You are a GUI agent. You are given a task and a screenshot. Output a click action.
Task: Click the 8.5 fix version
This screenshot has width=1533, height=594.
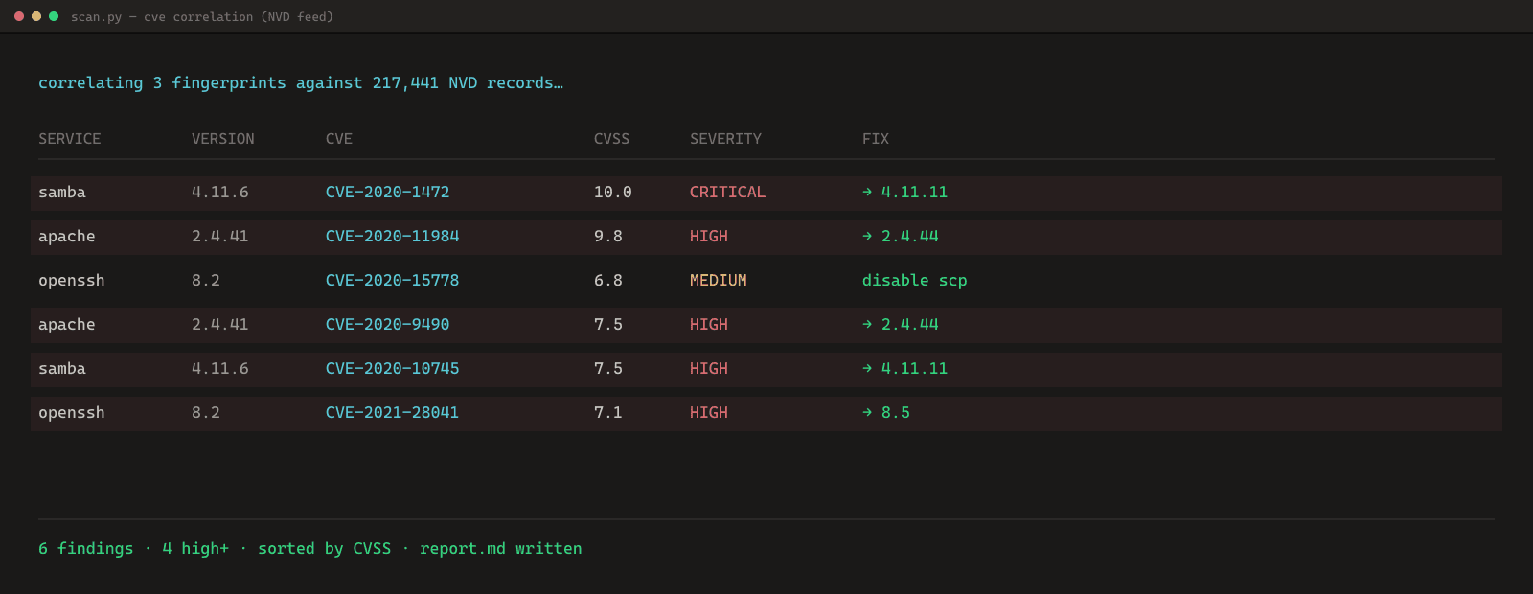point(886,413)
